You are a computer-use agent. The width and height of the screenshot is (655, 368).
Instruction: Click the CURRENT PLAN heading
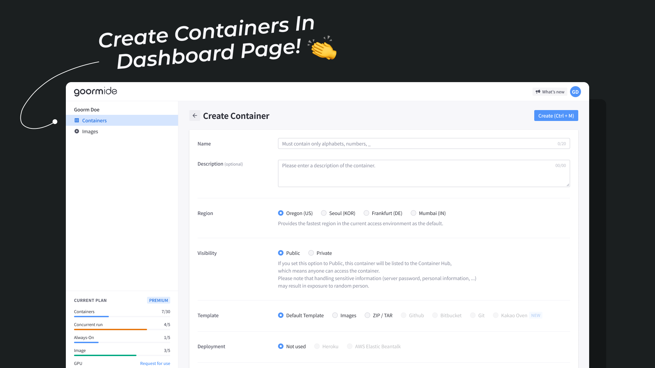(90, 300)
